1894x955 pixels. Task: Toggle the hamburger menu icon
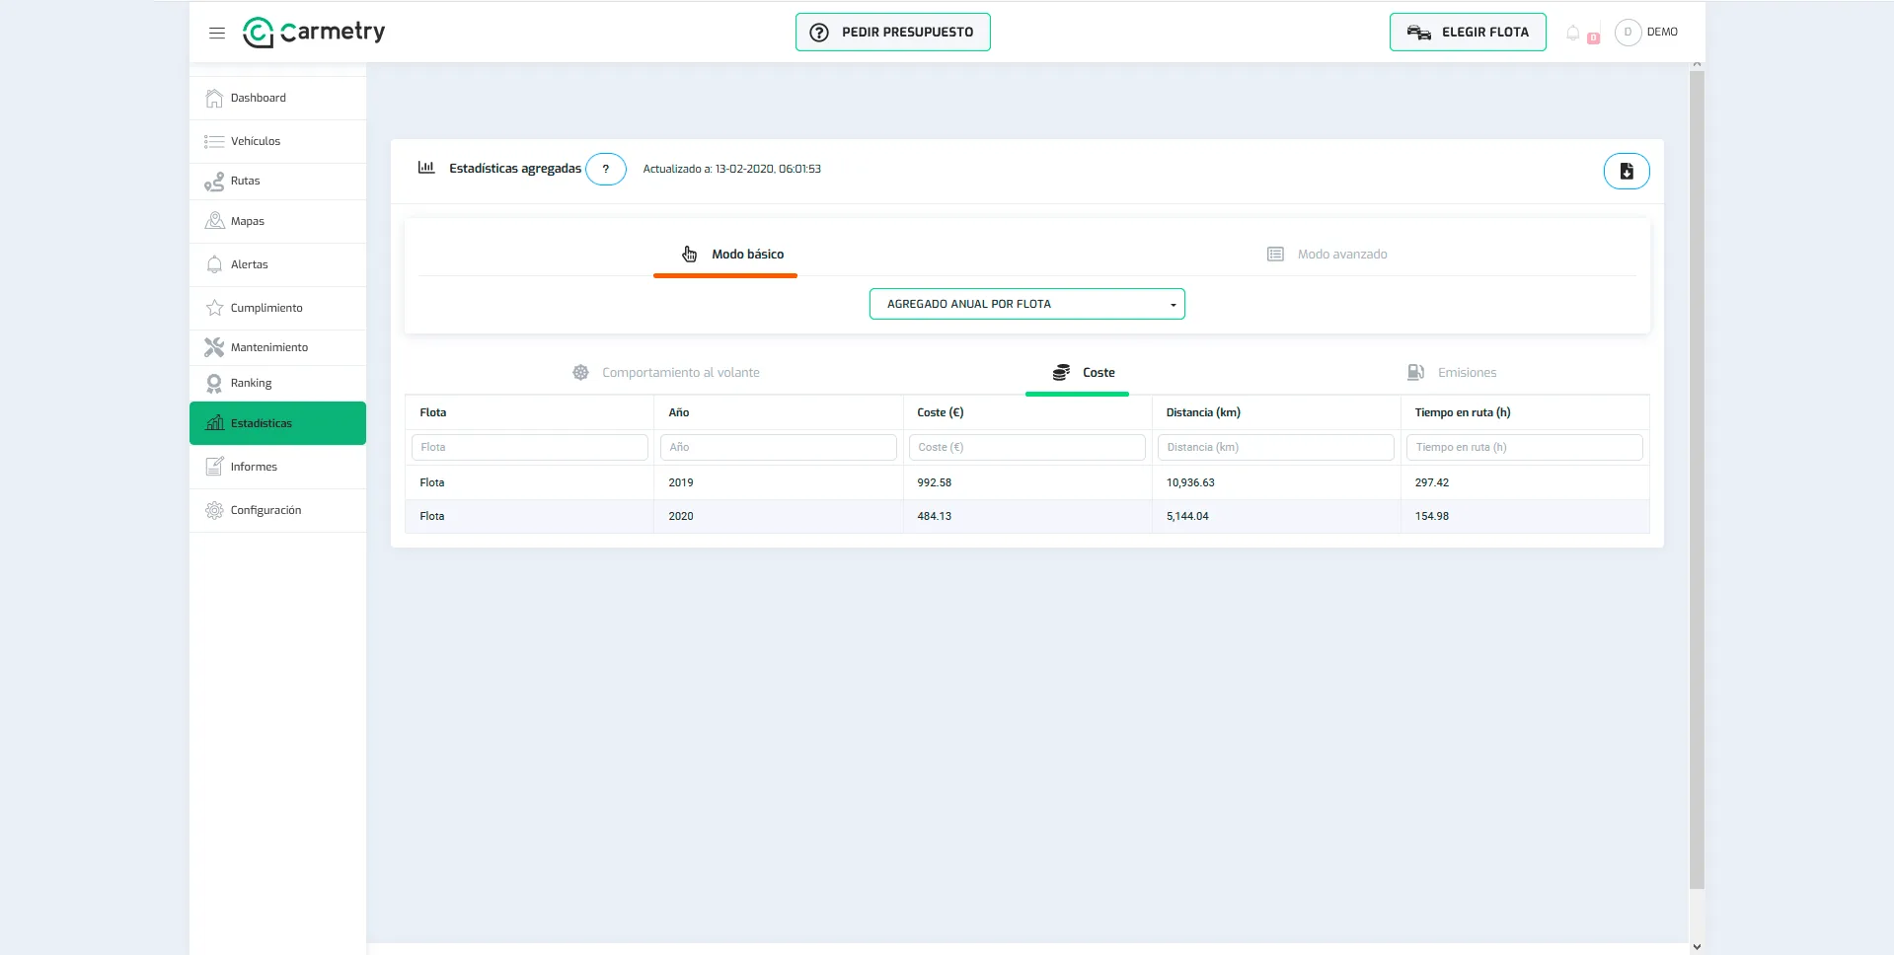click(x=217, y=33)
